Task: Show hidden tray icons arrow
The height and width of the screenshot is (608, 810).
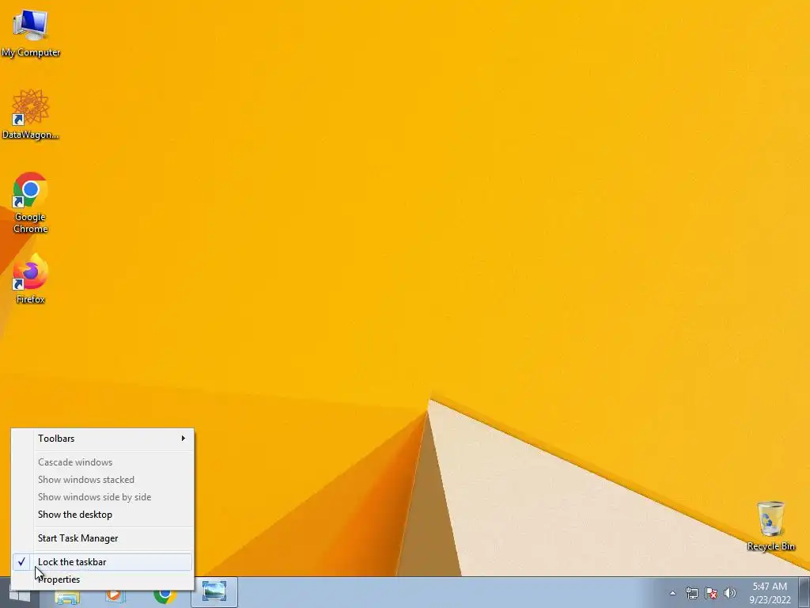Action: 672,593
